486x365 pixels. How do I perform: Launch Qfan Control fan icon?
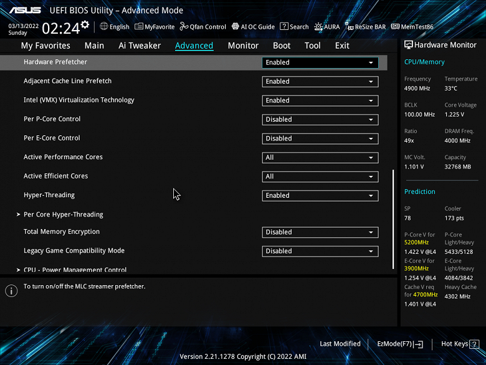(x=184, y=26)
